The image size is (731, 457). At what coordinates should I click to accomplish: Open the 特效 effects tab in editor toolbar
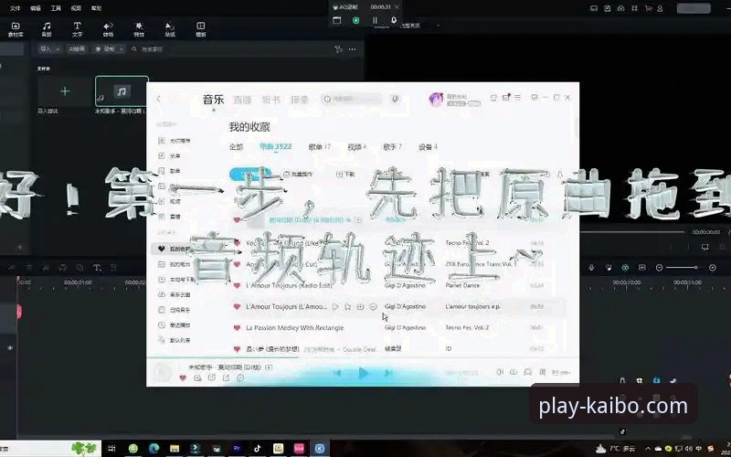point(139,29)
